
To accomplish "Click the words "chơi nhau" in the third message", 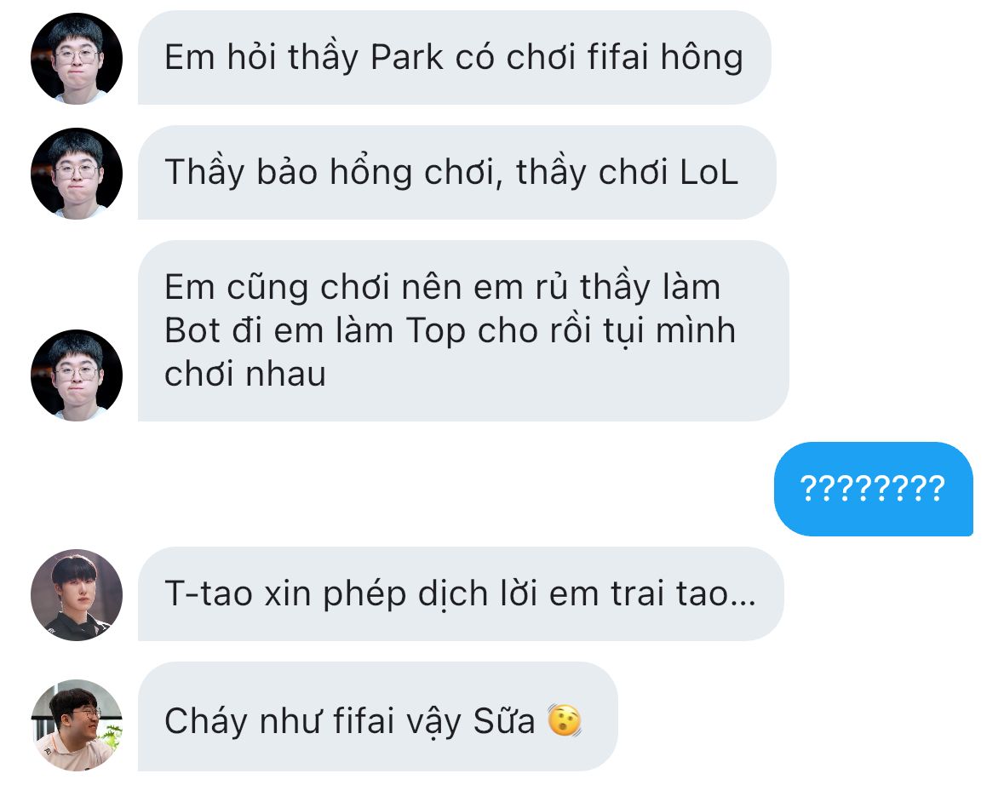I will pos(245,374).
